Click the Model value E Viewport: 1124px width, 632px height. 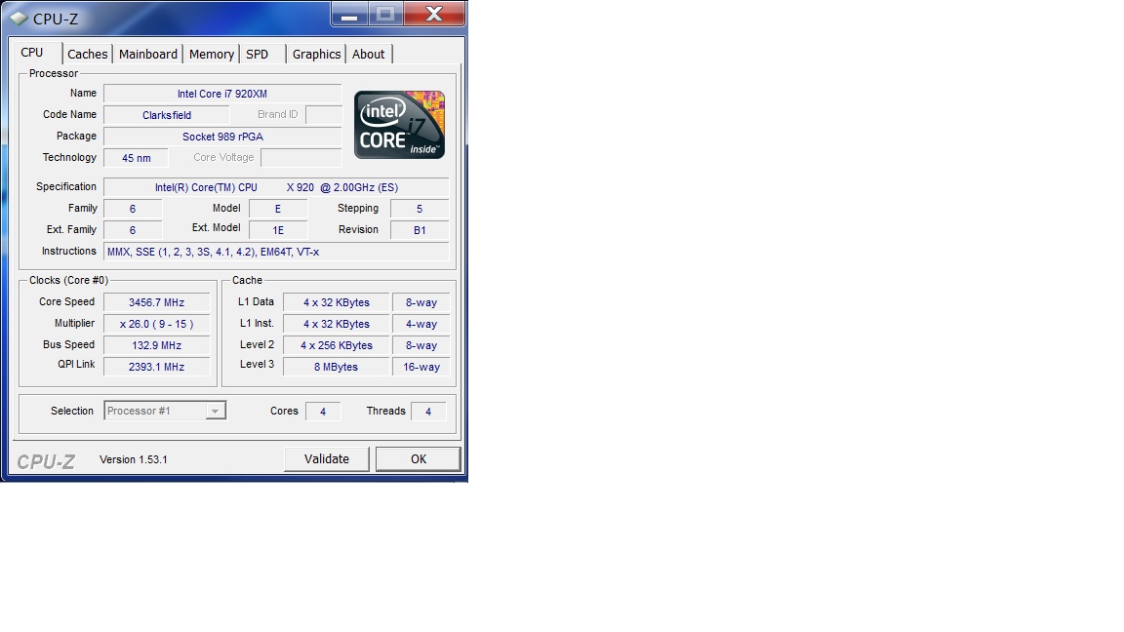point(278,210)
